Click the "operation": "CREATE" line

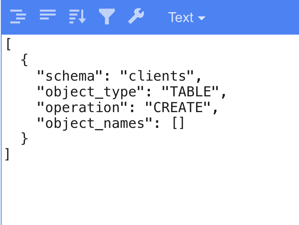[x=127, y=108]
